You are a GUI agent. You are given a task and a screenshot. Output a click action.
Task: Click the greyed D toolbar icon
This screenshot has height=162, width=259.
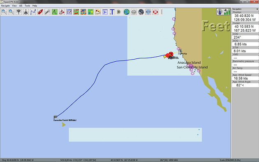119,12
